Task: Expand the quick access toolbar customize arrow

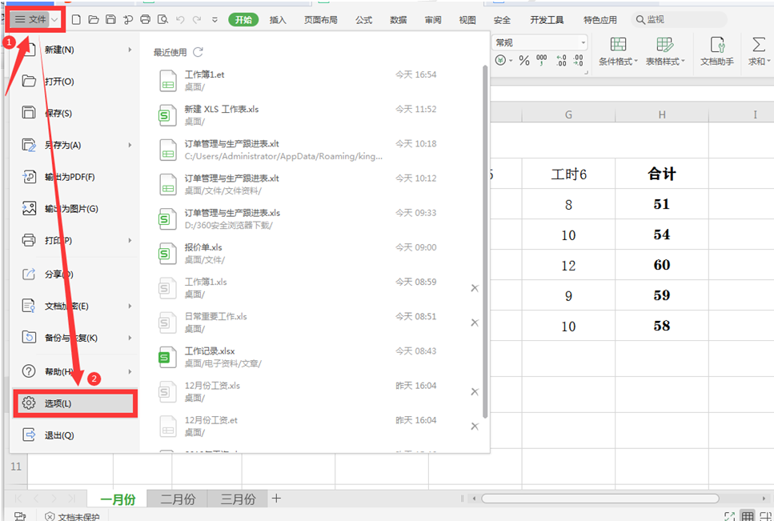Action: pos(215,20)
